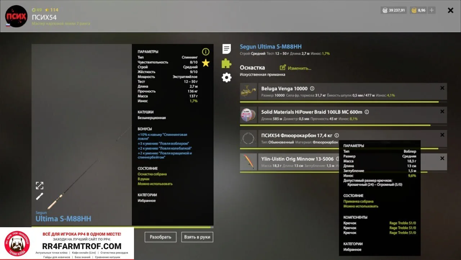
Task: Show info for HiPower Braid 100LB line
Action: [x=367, y=112]
